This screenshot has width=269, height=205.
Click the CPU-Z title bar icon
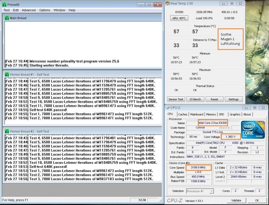coord(167,108)
